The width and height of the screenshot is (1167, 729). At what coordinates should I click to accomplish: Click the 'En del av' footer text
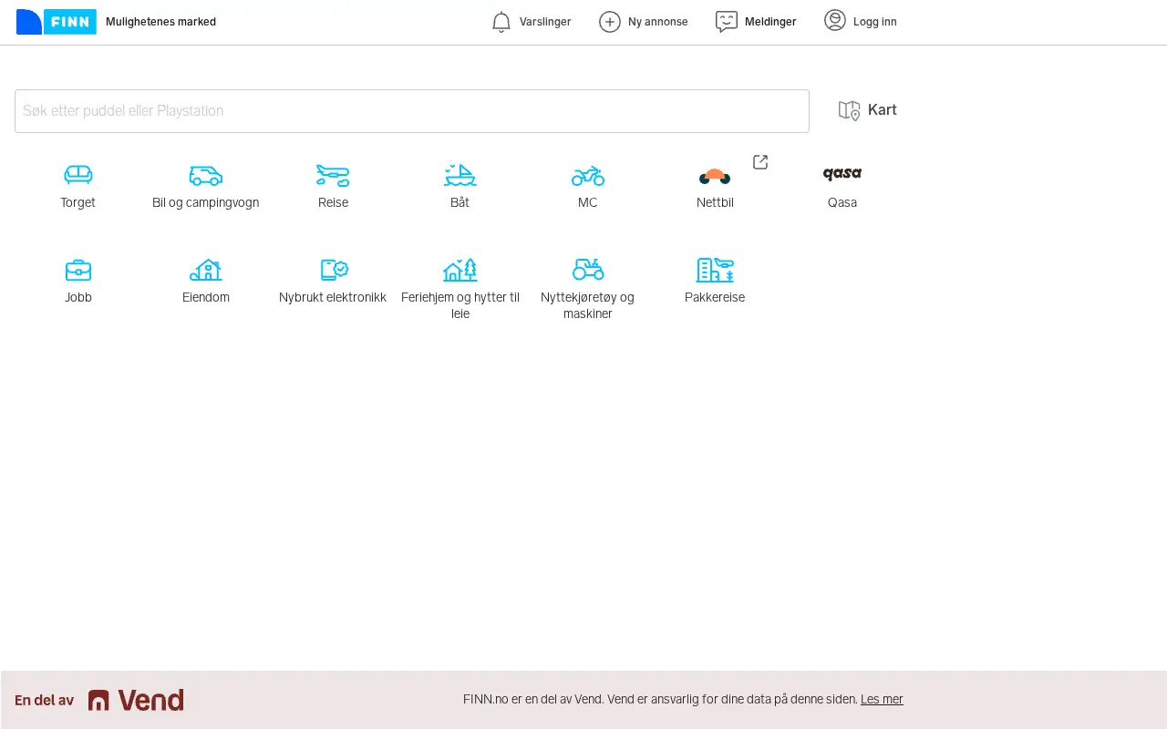pyautogui.click(x=44, y=700)
